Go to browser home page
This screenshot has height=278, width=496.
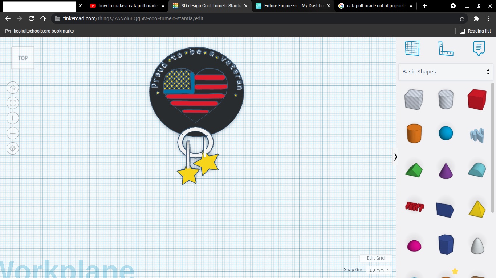click(43, 18)
